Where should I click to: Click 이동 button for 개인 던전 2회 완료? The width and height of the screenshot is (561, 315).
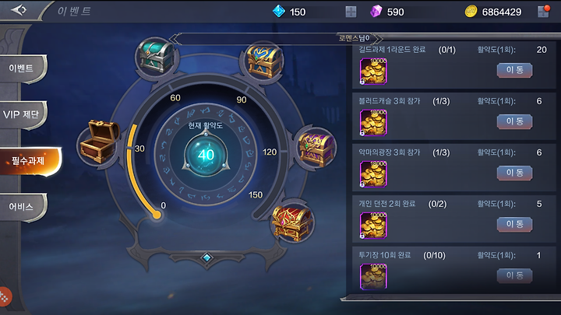click(514, 224)
